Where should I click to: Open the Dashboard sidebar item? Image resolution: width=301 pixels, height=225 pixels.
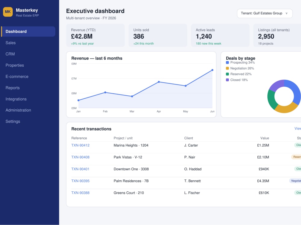[x=28, y=31]
